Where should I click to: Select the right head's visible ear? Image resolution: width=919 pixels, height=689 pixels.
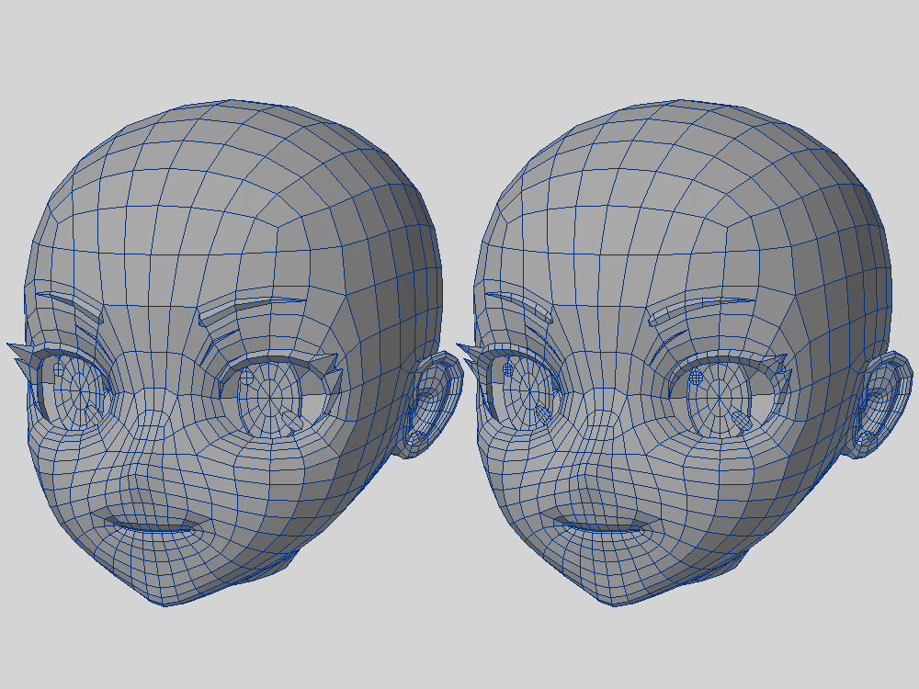tap(880, 404)
